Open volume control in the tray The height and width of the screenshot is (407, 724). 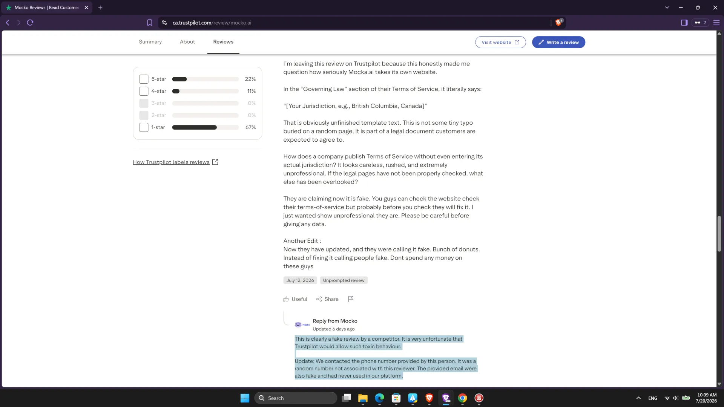[676, 398]
